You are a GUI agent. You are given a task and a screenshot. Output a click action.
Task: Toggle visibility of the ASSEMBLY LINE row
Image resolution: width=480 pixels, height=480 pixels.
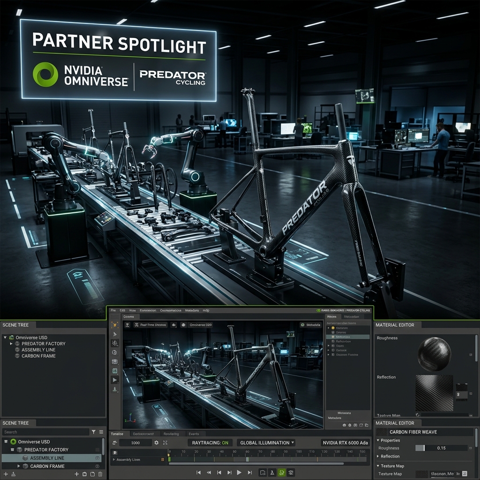(x=97, y=458)
